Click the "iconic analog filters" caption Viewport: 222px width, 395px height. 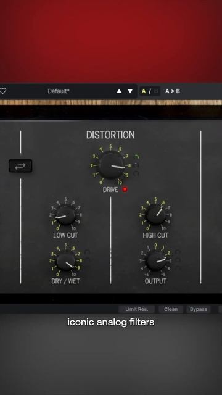(111, 322)
